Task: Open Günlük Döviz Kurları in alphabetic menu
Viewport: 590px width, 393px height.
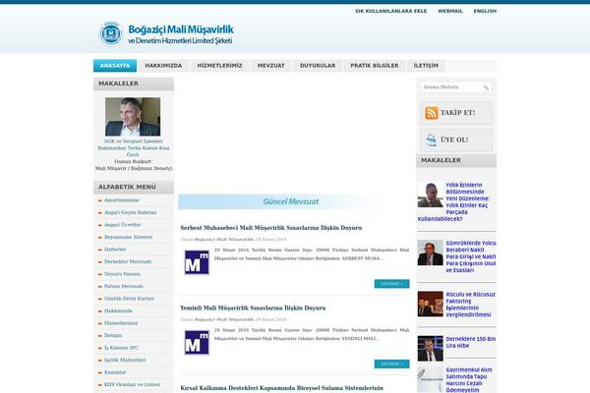Action: (x=129, y=299)
